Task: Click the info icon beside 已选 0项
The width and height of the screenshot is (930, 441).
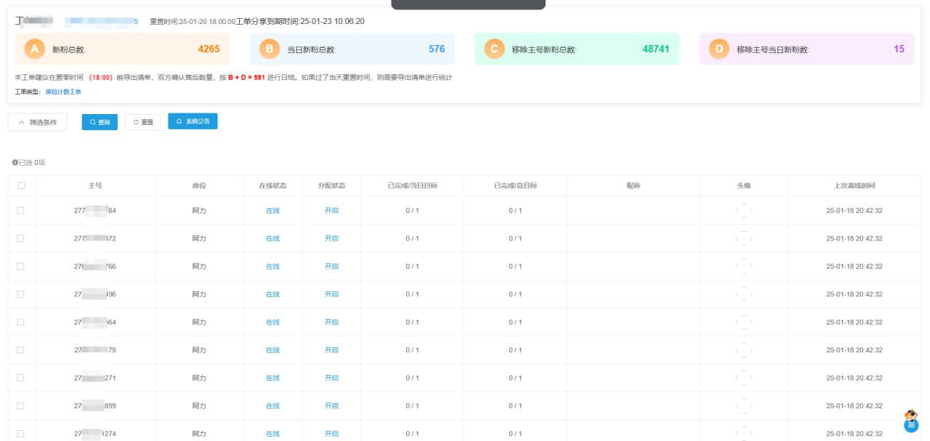Action: [x=15, y=163]
